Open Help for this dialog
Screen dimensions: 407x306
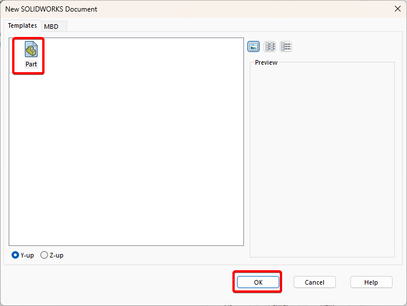tap(371, 282)
